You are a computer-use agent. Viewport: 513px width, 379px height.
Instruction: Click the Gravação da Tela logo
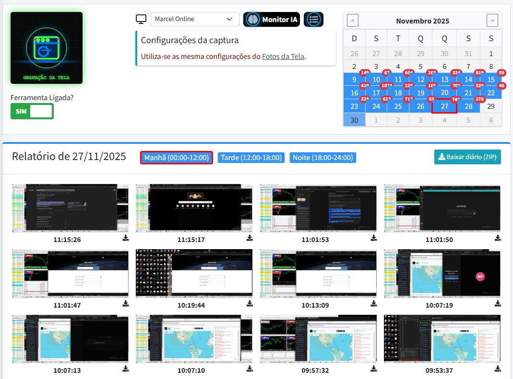(x=46, y=48)
